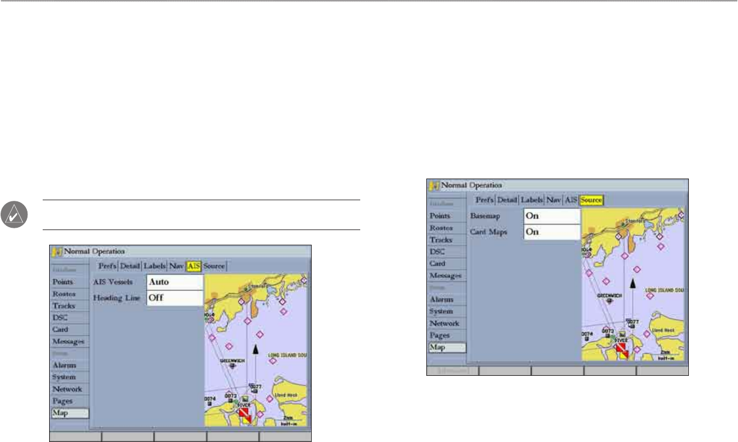Open Alarms in the Source screen sidebar
Viewport: 738px width, 442px height.
[447, 299]
